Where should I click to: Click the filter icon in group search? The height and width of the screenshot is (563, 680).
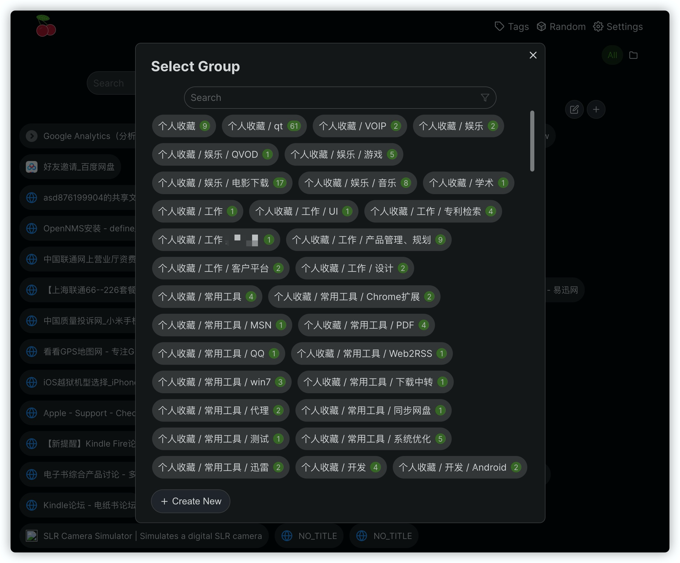point(485,98)
